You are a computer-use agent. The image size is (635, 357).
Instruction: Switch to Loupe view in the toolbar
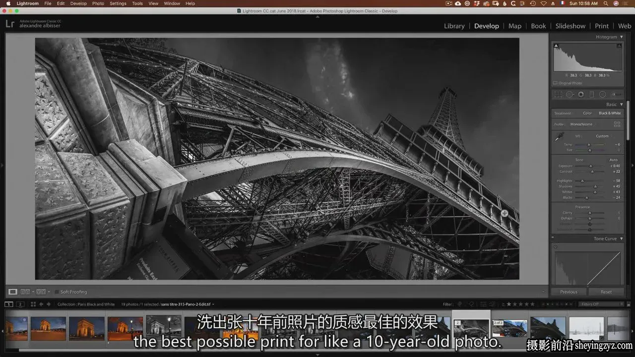coord(13,292)
